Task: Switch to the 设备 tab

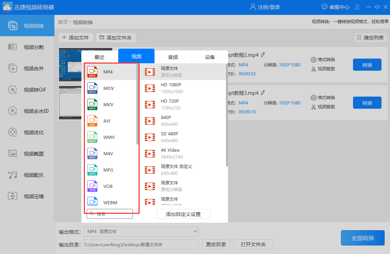Action: click(x=210, y=57)
